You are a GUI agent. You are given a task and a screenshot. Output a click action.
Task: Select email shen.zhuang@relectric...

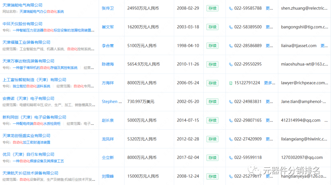coord(304,8)
